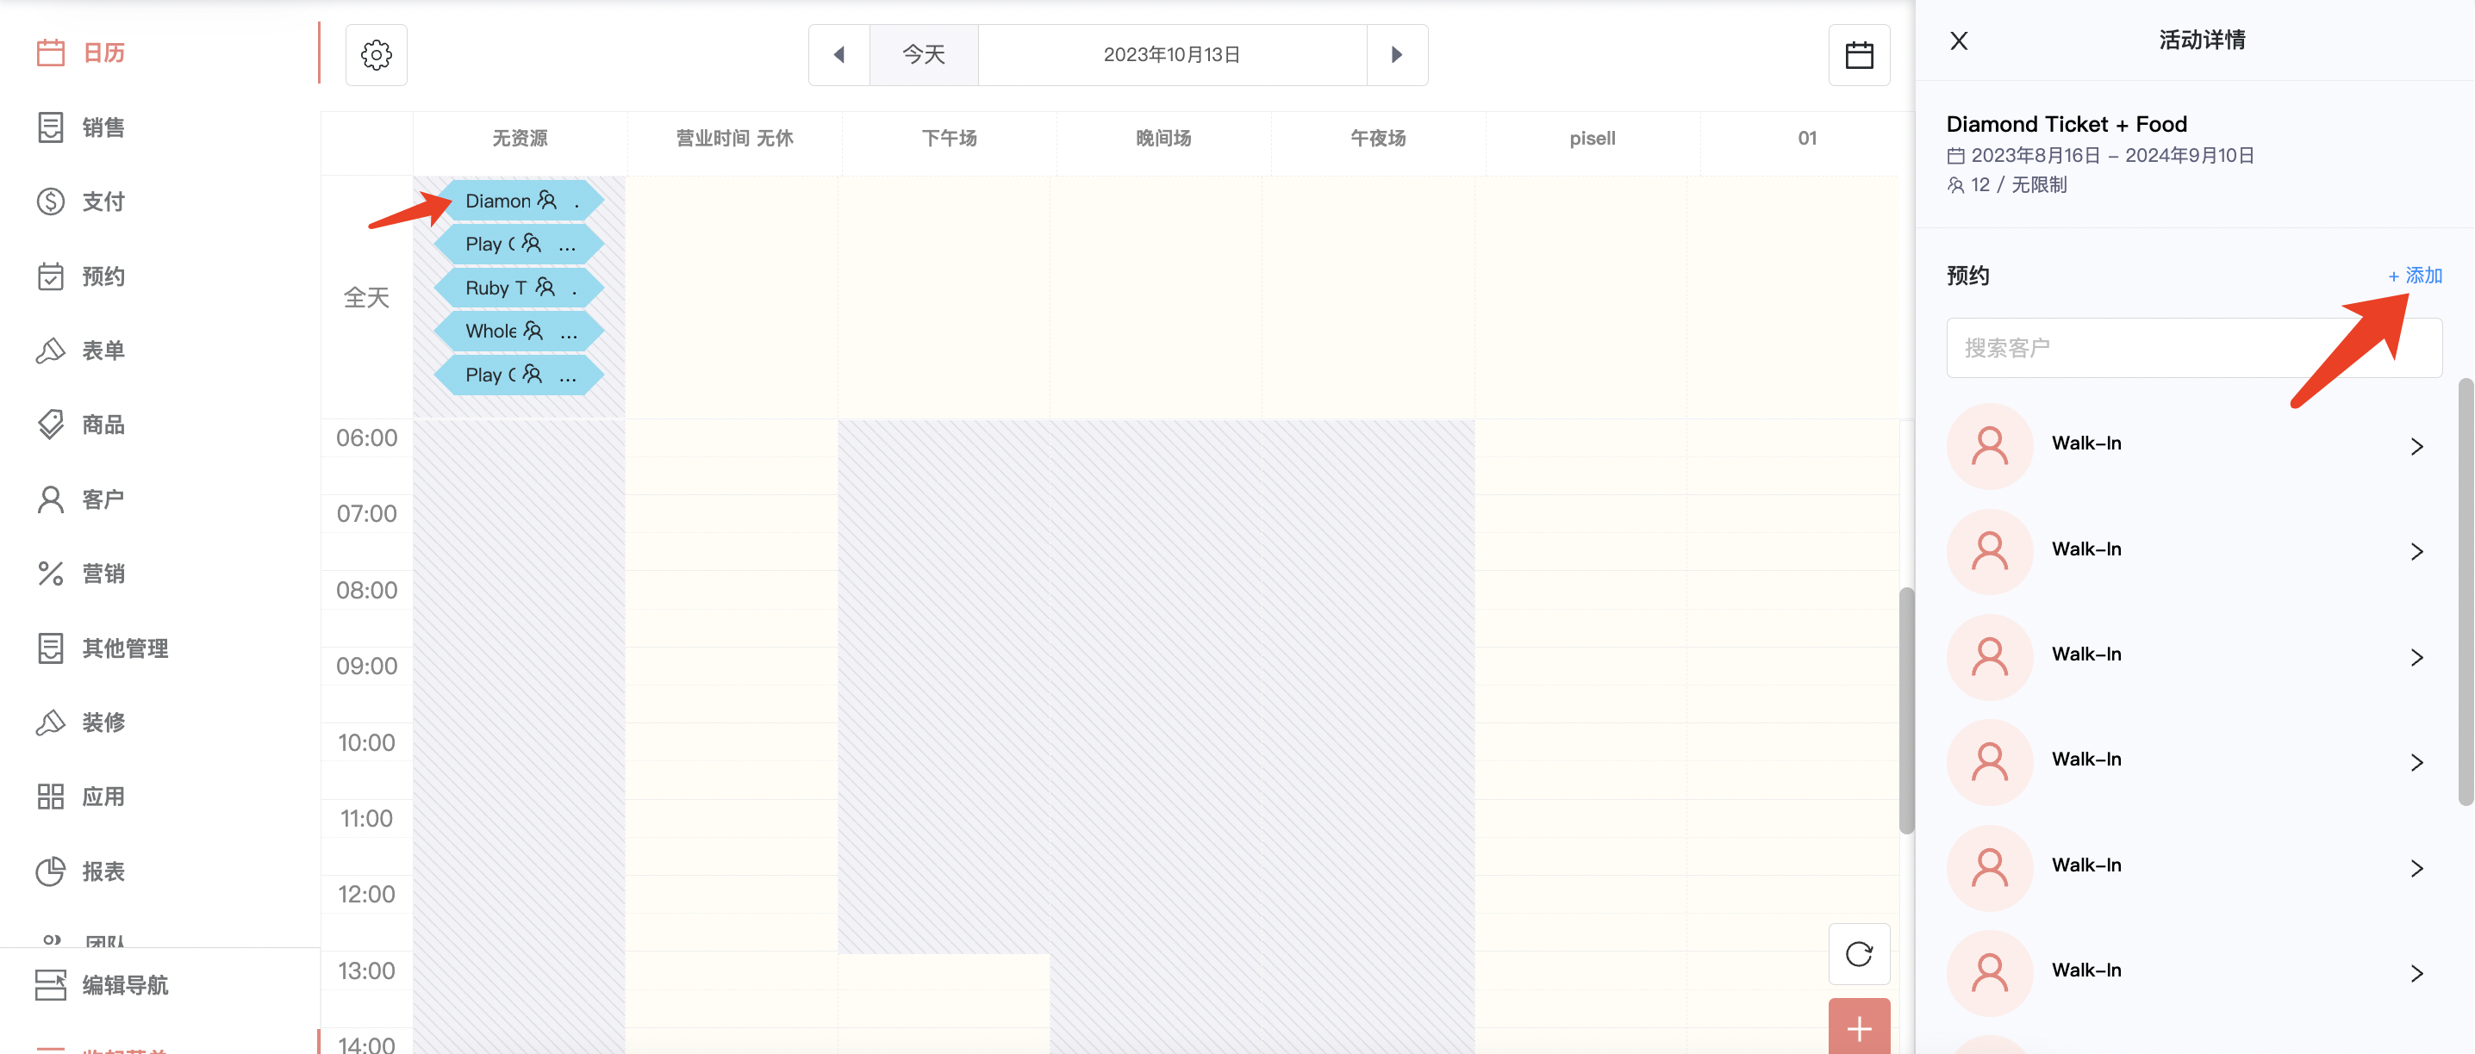The width and height of the screenshot is (2475, 1054).
Task: Click the 搜索客户 search field
Action: tap(2193, 348)
